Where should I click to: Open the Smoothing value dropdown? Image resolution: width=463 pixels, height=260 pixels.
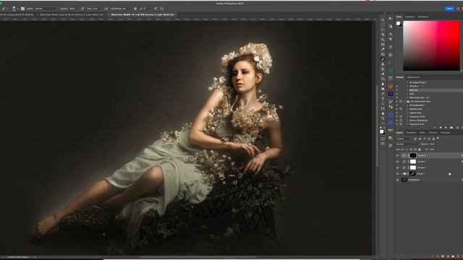tap(127, 9)
